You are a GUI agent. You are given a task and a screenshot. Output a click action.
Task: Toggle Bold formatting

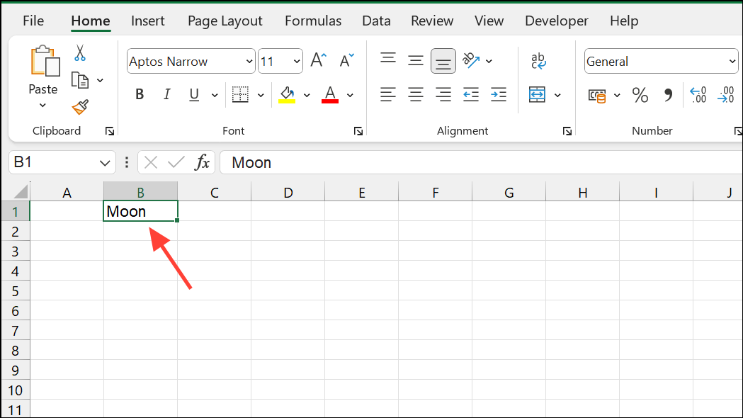pyautogui.click(x=140, y=95)
